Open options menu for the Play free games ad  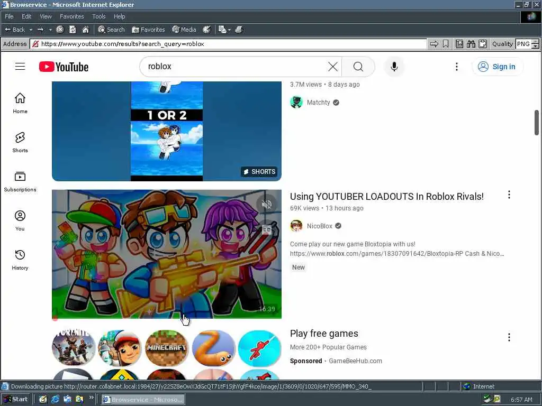pyautogui.click(x=509, y=337)
